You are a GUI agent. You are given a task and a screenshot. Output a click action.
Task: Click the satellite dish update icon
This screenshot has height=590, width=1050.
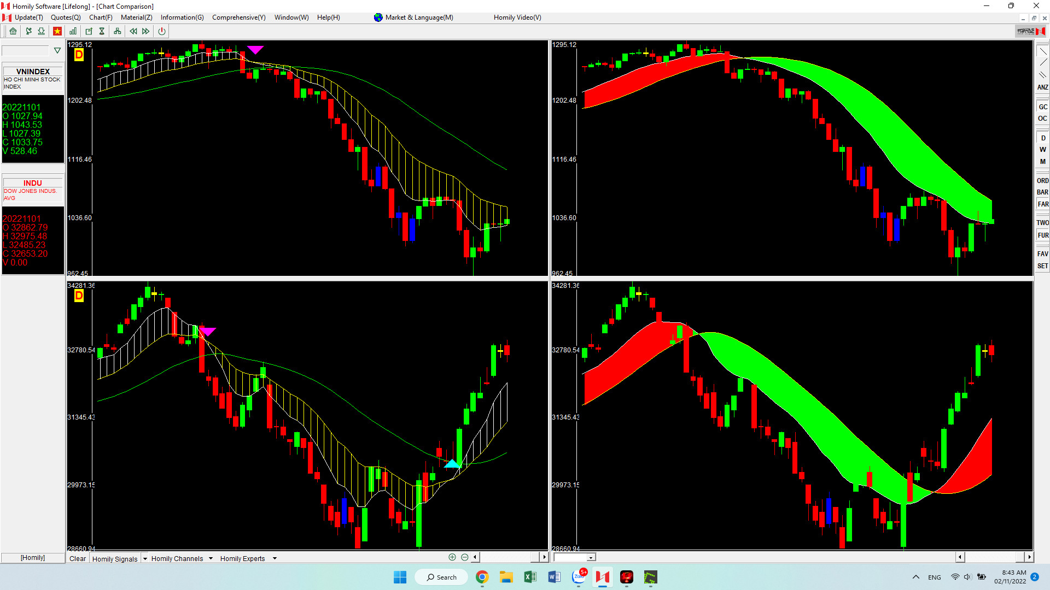pyautogui.click(x=28, y=31)
